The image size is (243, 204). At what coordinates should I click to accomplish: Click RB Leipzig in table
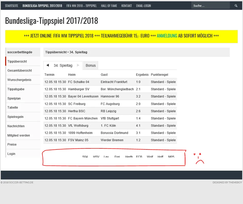pos(108,111)
